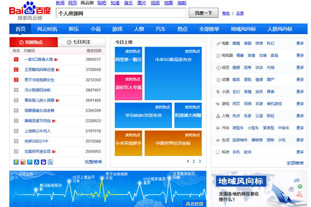Open 人群风向标 in the navigation bar
This screenshot has height=207, width=311.
click(x=280, y=29)
